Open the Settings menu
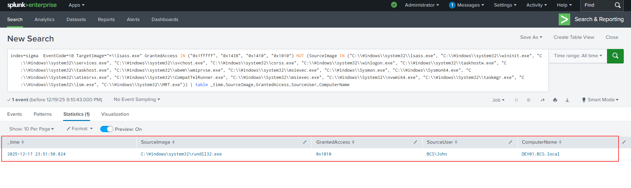This screenshot has width=631, height=188. pos(505,5)
